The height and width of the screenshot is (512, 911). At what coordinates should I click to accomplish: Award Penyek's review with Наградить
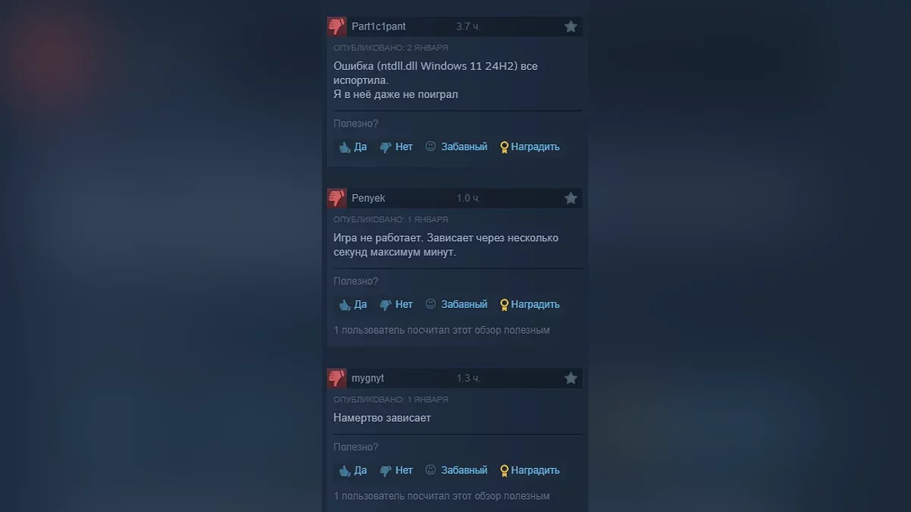point(530,304)
